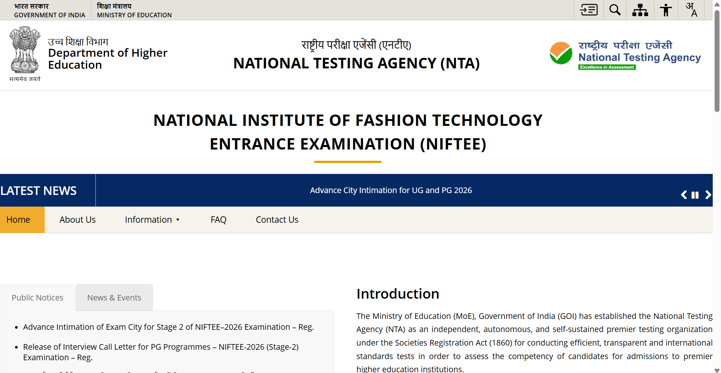Open the About Us page
Image resolution: width=721 pixels, height=373 pixels.
(x=77, y=220)
